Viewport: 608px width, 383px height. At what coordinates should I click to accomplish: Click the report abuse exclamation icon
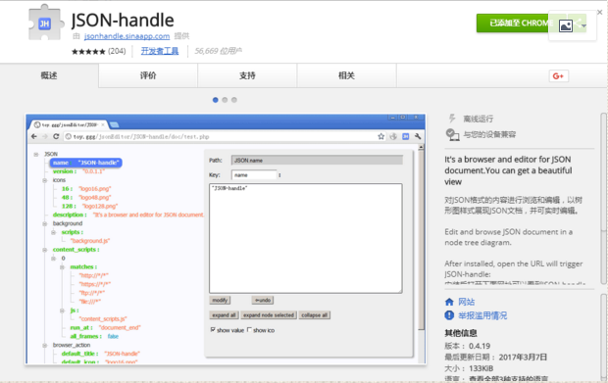[449, 315]
